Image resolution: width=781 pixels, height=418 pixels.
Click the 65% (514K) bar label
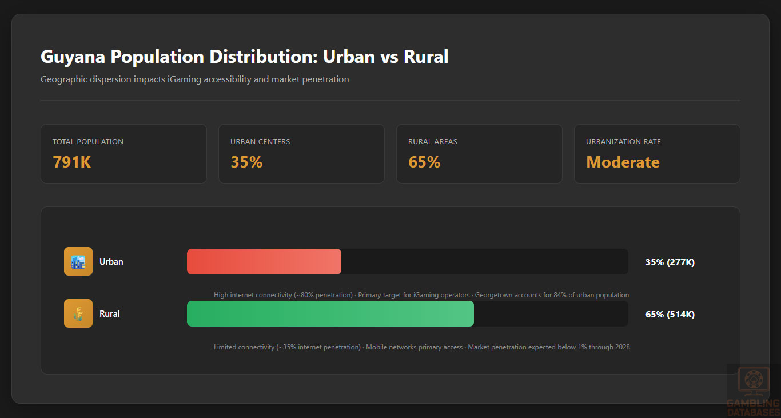[670, 315]
